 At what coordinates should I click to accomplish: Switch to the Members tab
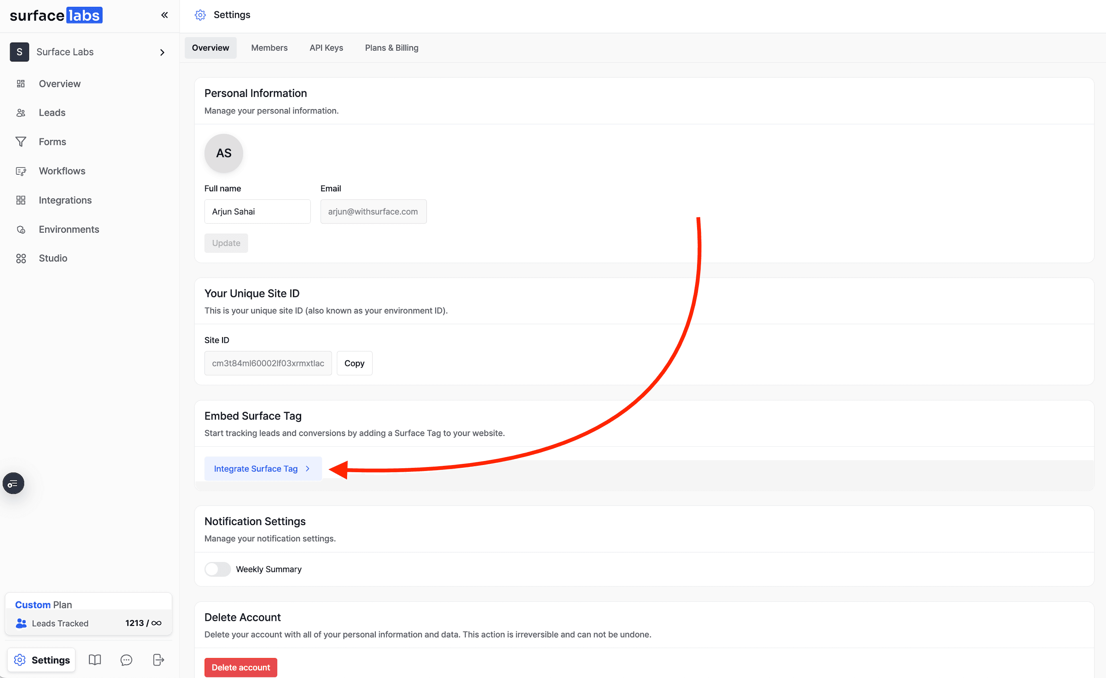click(269, 48)
